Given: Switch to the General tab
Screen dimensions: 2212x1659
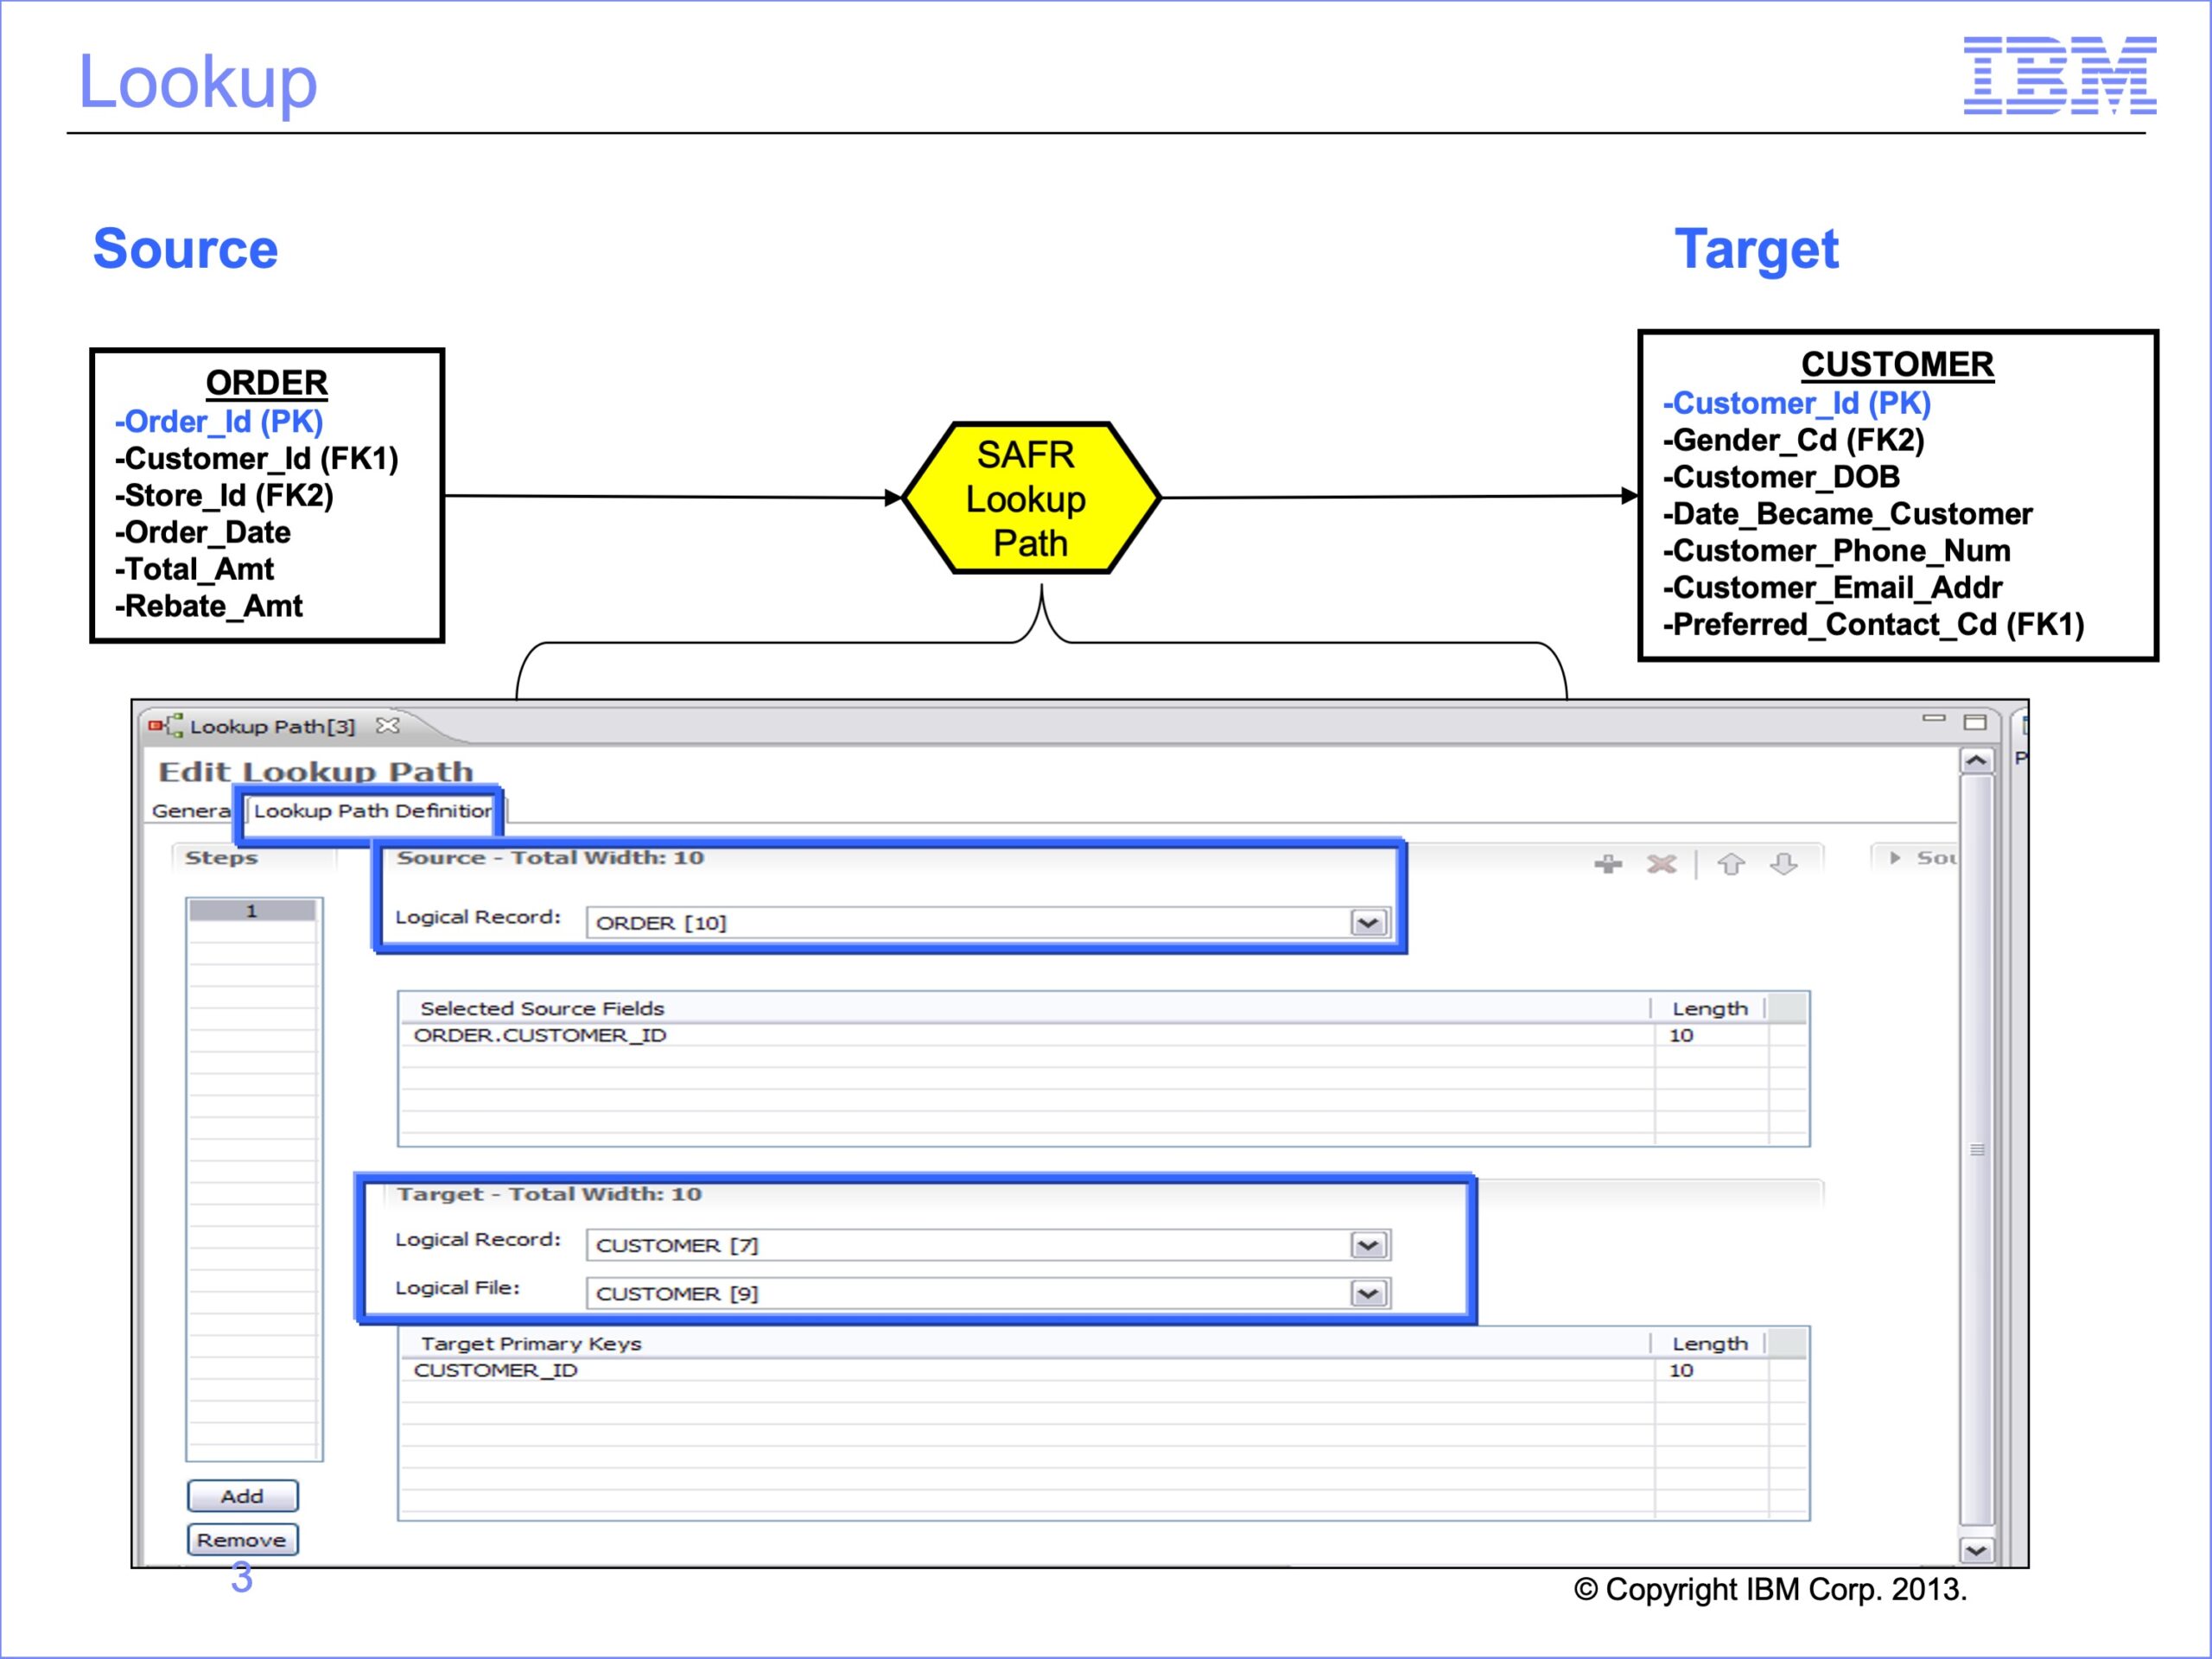Looking at the screenshot, I should (x=191, y=811).
